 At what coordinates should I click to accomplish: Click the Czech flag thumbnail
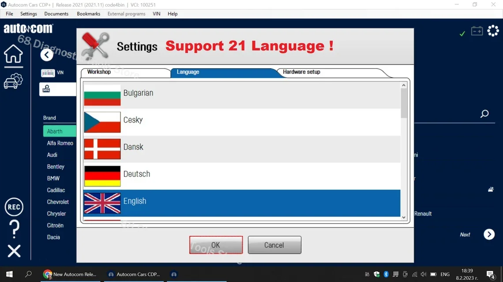pyautogui.click(x=102, y=122)
